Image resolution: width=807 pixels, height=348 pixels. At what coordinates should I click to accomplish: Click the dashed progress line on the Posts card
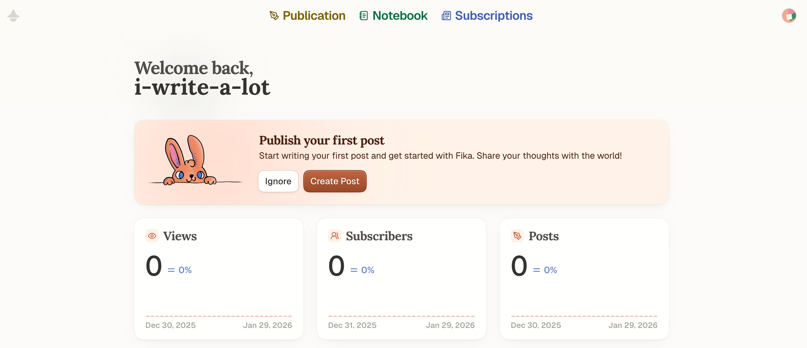click(584, 316)
